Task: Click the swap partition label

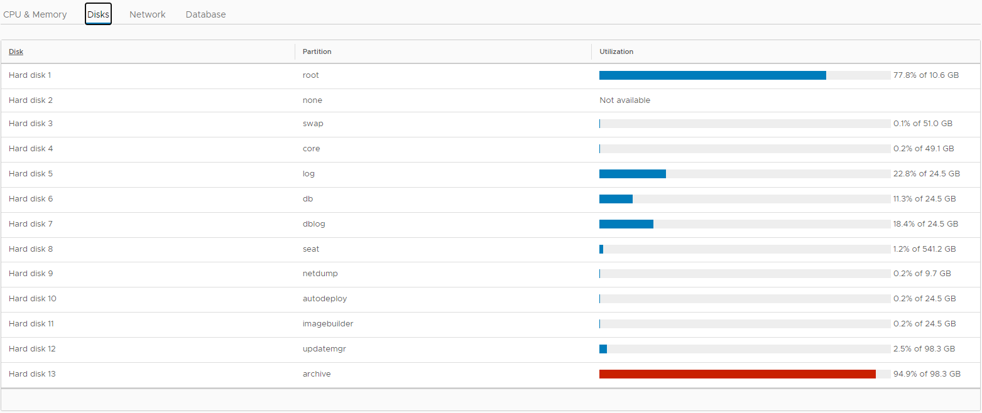Action: [313, 124]
